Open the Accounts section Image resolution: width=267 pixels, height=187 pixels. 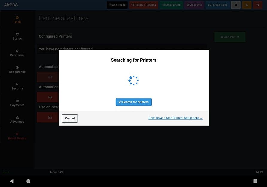pyautogui.click(x=194, y=5)
